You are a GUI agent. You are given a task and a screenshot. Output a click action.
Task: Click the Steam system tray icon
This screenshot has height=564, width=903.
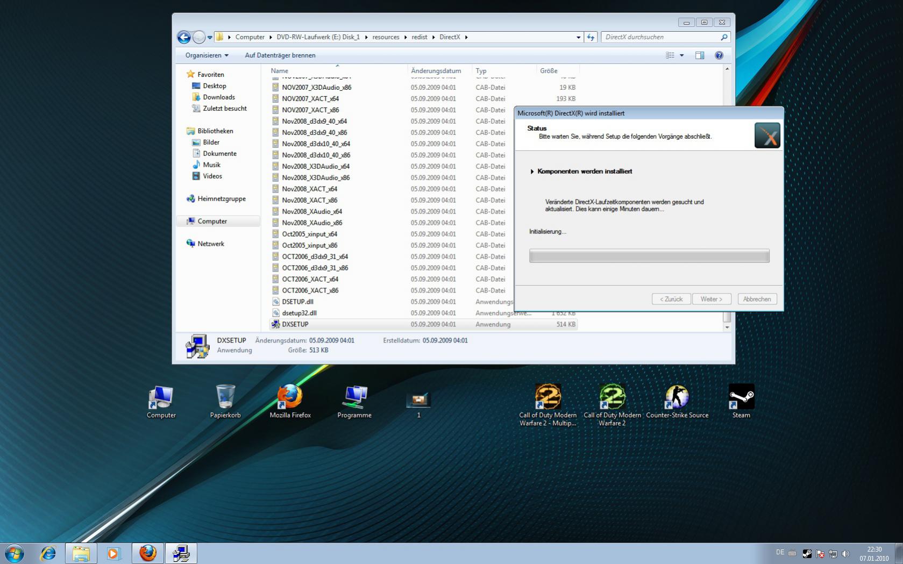807,553
